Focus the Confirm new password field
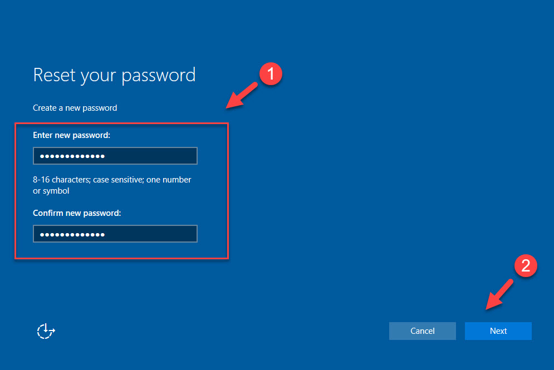 point(115,234)
